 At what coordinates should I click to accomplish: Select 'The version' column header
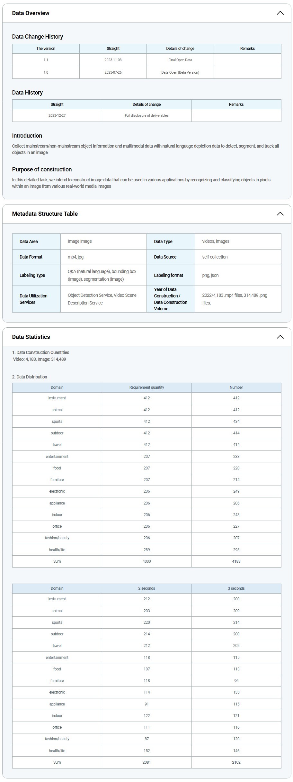pos(46,49)
